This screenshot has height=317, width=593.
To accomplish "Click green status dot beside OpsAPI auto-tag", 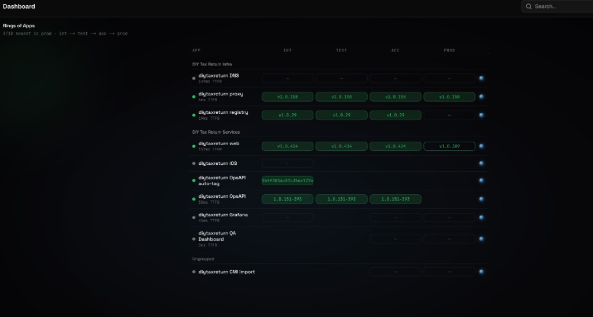I will click(194, 180).
